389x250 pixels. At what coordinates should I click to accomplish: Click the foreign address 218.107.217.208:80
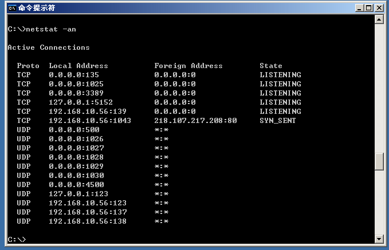point(195,121)
